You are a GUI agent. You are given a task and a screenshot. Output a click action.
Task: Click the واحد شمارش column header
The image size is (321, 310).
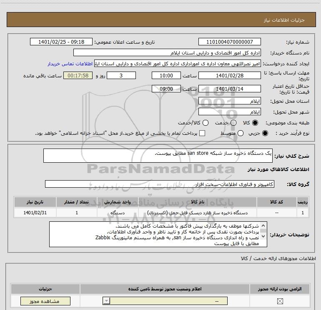[x=118, y=202]
